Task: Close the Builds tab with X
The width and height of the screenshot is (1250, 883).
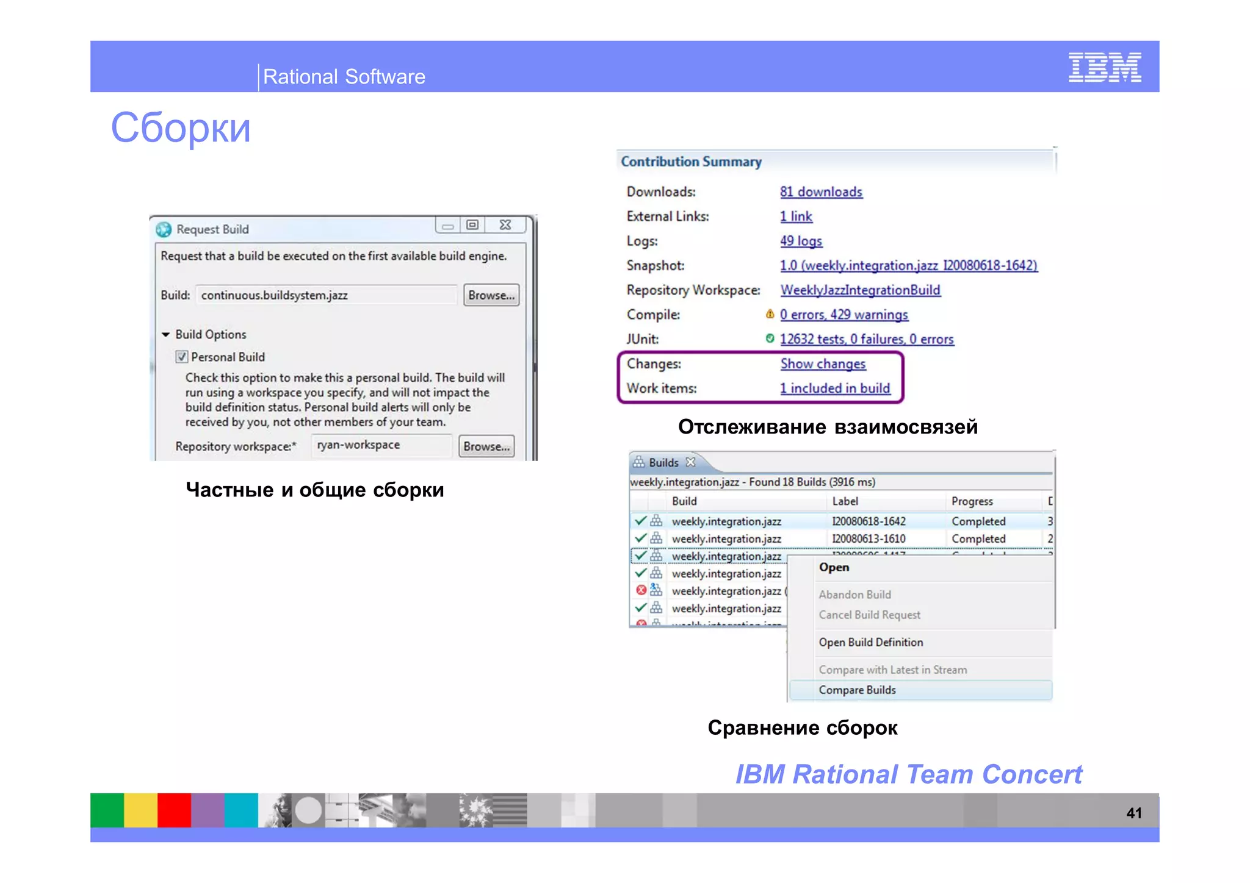Action: (x=690, y=462)
